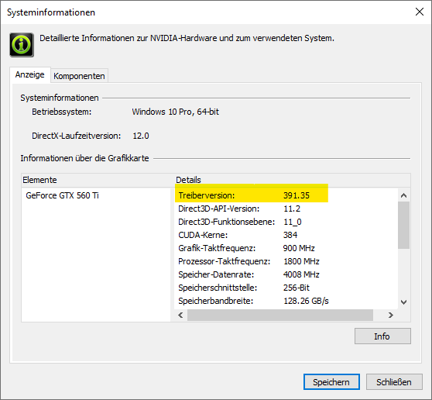Select the Grafik-Taktfrequenz: label
This screenshot has width=432, height=400.
click(217, 248)
